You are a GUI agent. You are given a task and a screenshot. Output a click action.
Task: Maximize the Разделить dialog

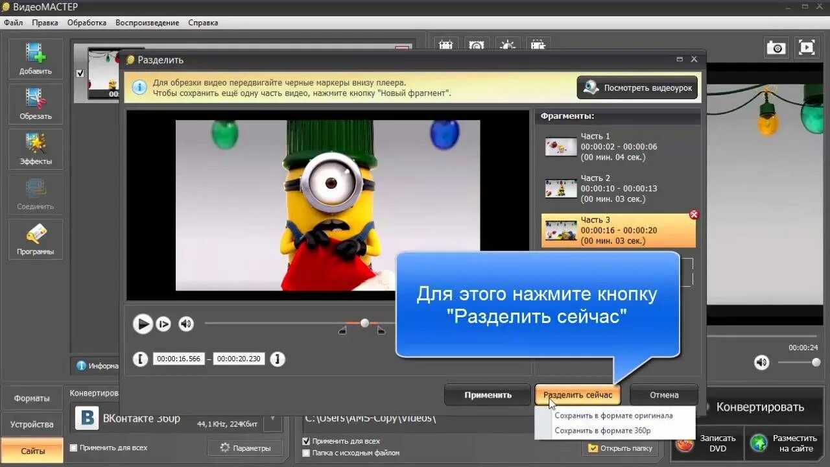(680, 59)
